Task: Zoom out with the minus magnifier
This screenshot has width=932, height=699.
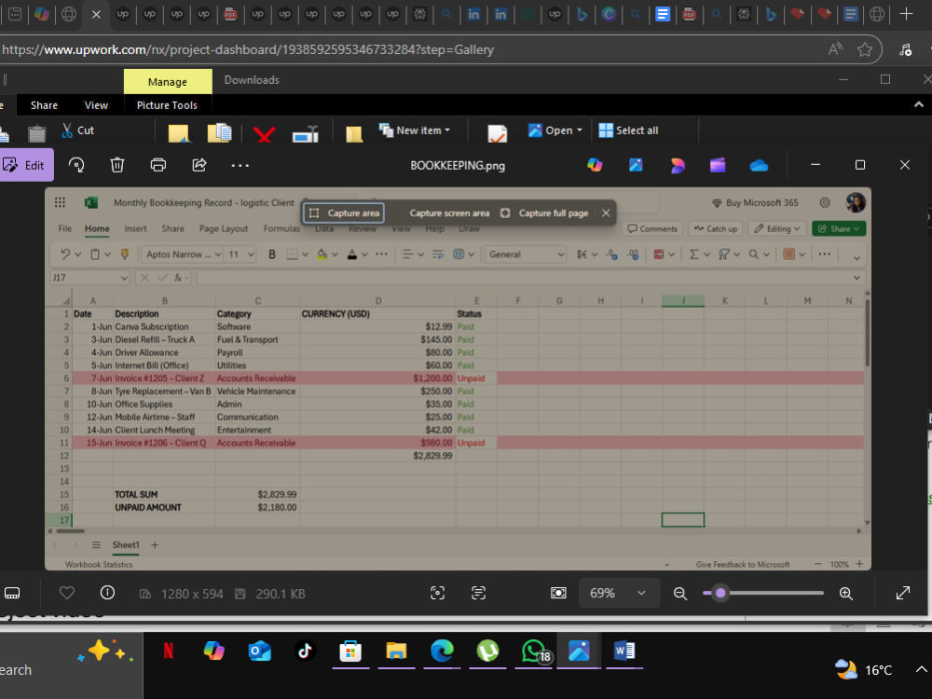Action: click(x=680, y=593)
